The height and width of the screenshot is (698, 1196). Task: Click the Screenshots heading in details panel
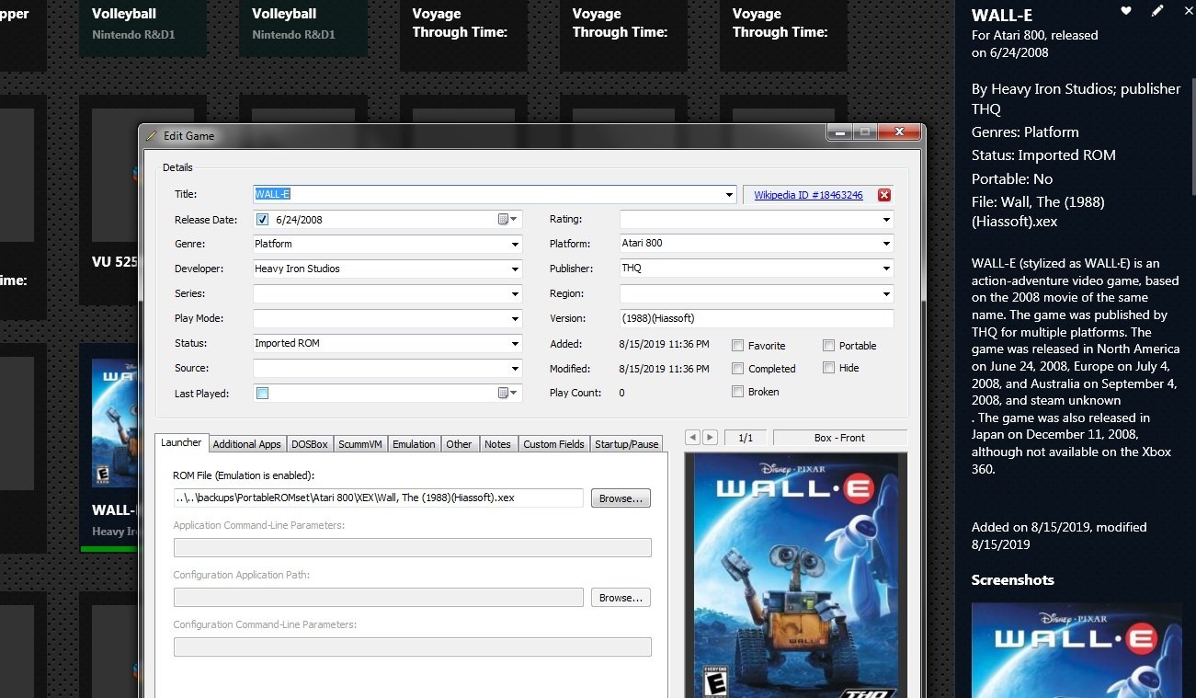coord(1013,580)
